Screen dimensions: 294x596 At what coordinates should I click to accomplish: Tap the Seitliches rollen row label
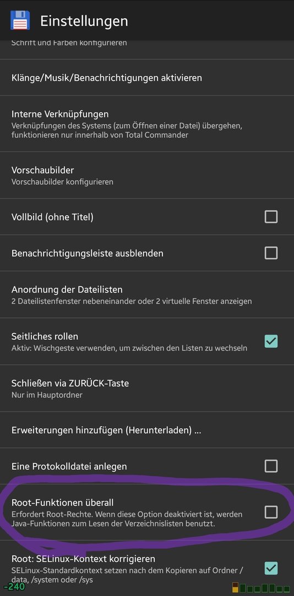pos(45,337)
